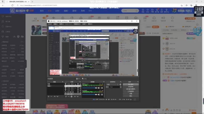This screenshot has height=114, width=204.
Task: Hide the 文本 (GDI+) 3 source eye
Action: [78, 84]
